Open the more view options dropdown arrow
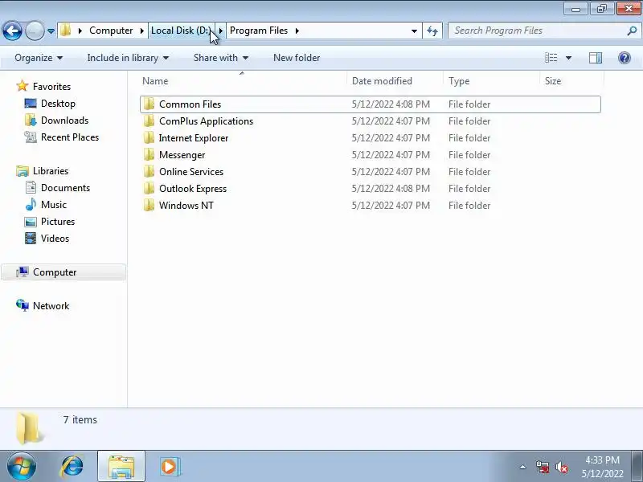Screen dimensions: 643x482 [x=568, y=58]
